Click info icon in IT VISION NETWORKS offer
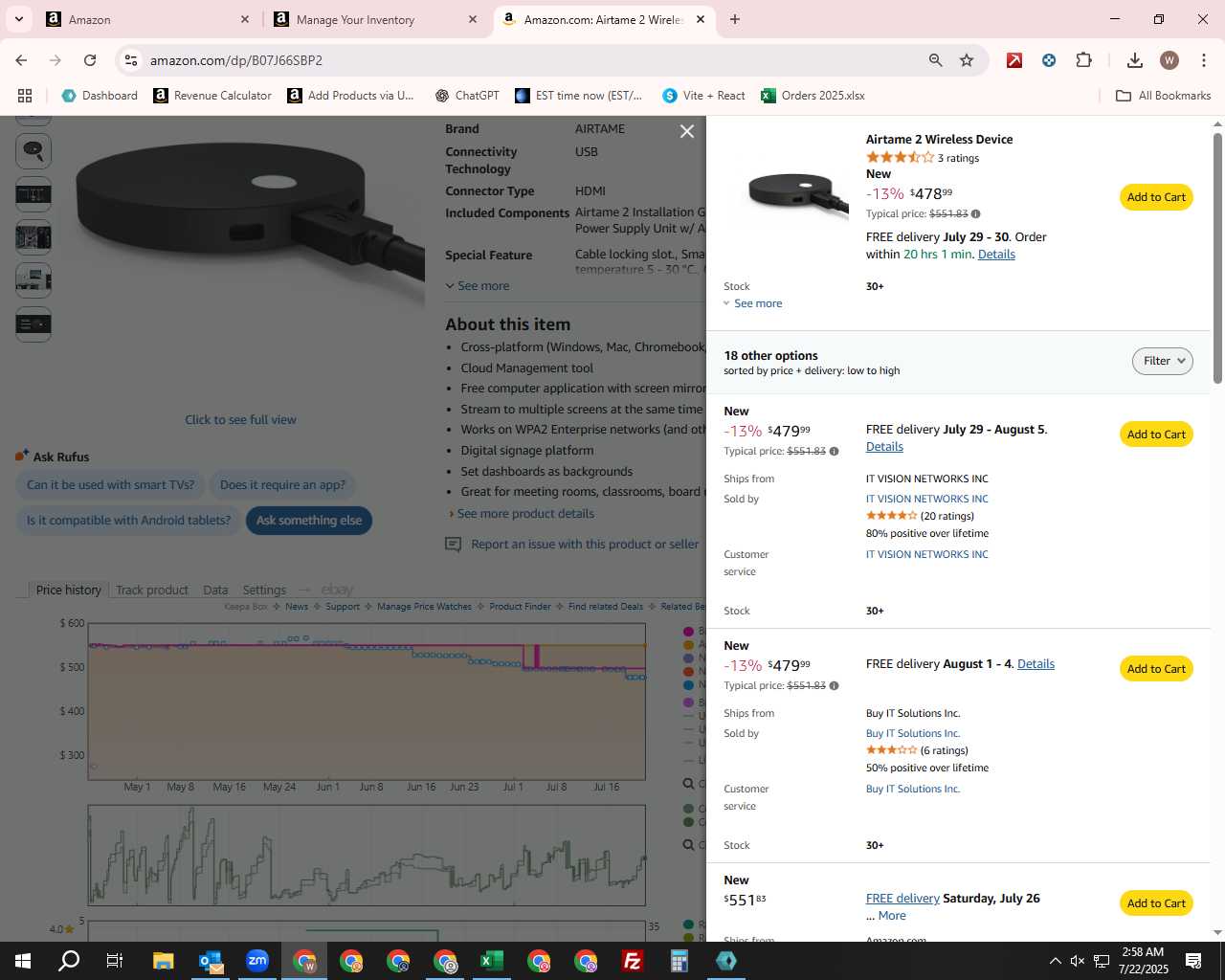 [x=834, y=452]
